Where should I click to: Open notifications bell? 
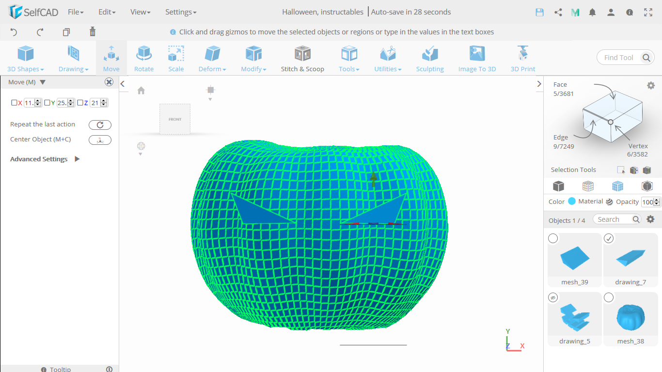[592, 12]
